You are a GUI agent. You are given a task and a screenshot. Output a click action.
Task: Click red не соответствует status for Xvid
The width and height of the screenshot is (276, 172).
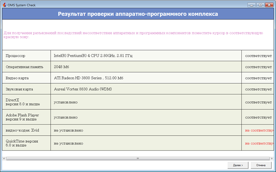259,131
